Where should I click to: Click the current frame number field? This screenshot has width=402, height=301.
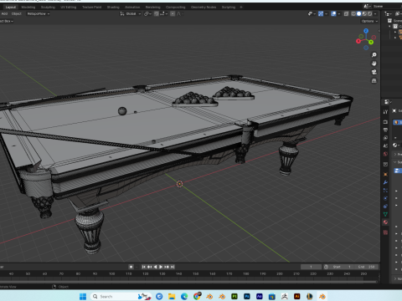[311, 267]
